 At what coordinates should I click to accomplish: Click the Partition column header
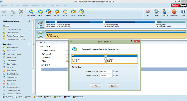[x=49, y=42]
